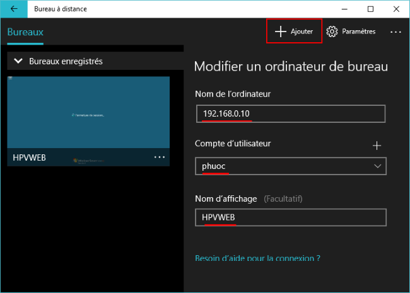Click the Ajouter text label
Viewport: 410px width, 293px height.
302,32
